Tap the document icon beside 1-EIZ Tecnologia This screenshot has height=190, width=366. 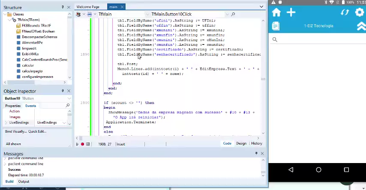(276, 26)
